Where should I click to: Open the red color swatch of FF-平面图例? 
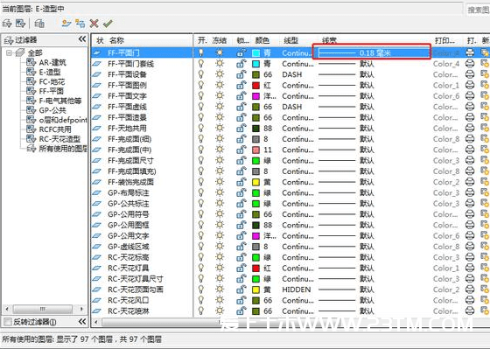click(255, 86)
